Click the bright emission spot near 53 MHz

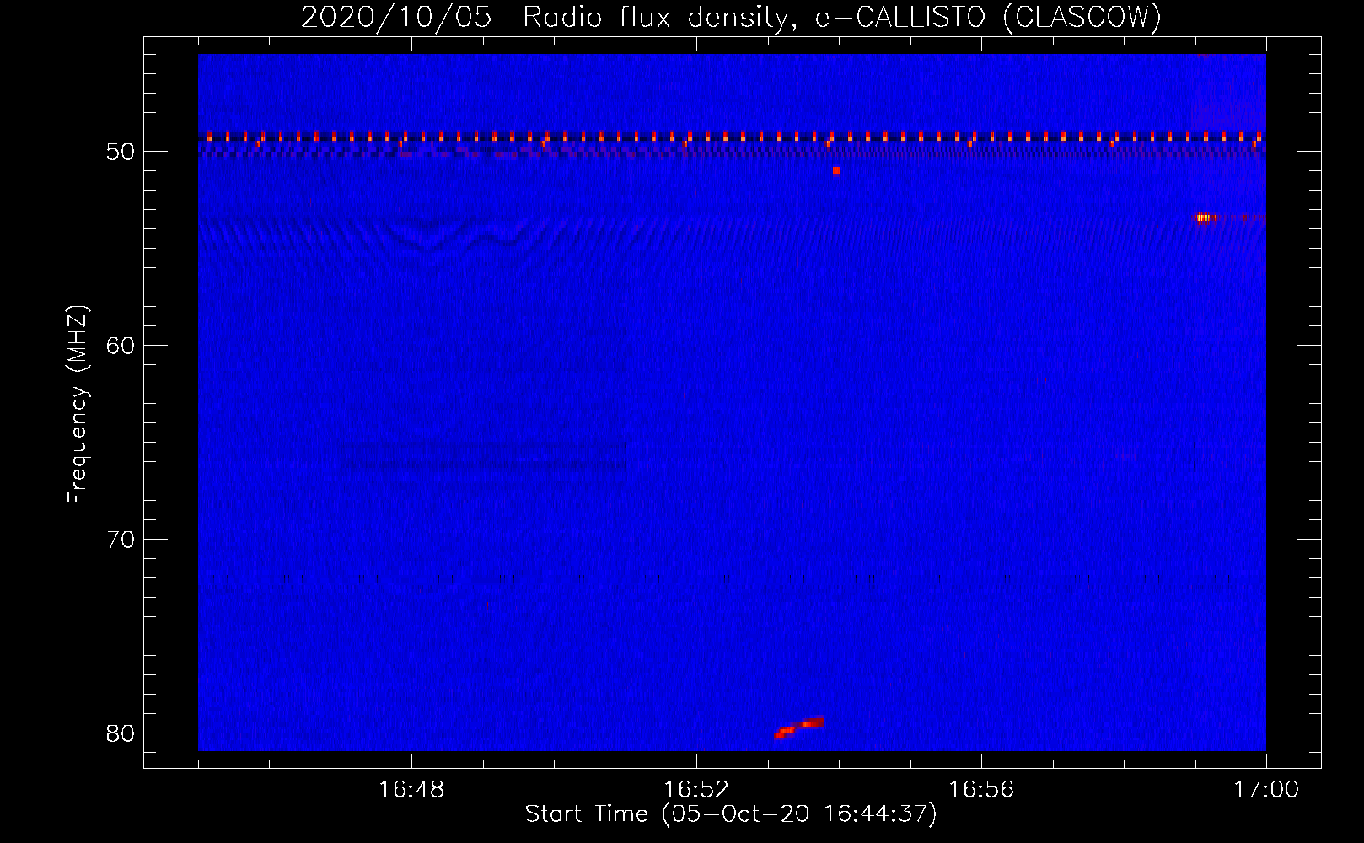coord(1203,217)
